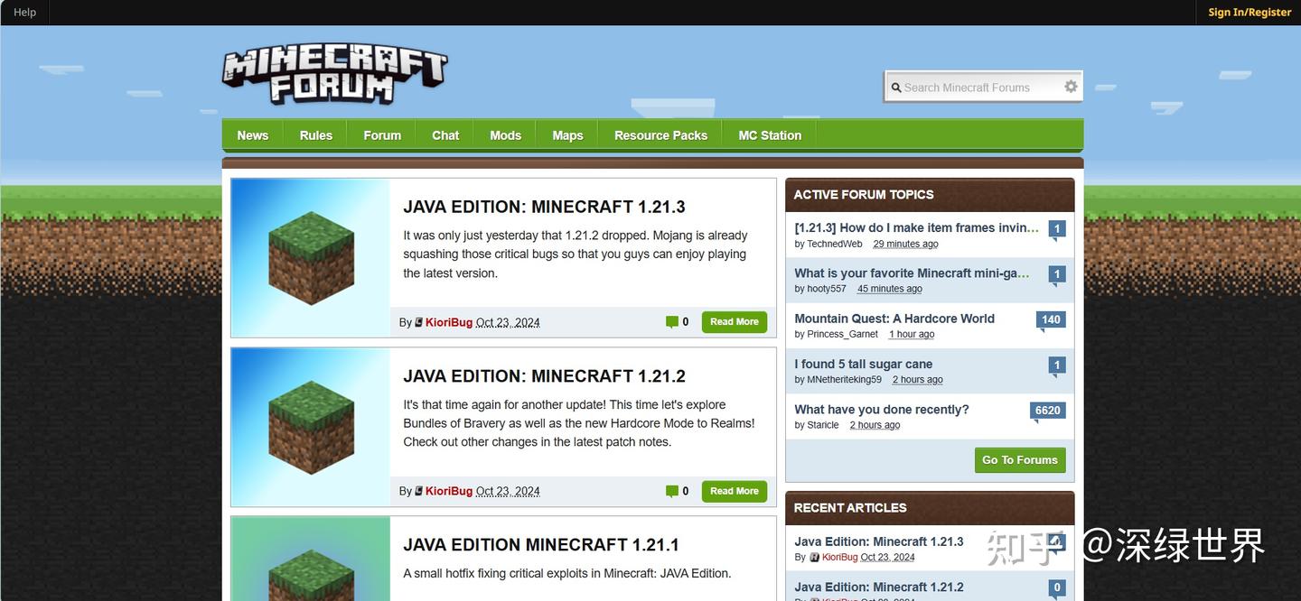Click the grass block thumbnail of the 1.21.2 article
The height and width of the screenshot is (601, 1301).
tap(311, 426)
